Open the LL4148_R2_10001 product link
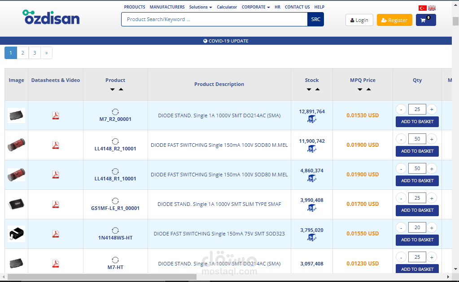This screenshot has width=459, height=282. click(115, 149)
